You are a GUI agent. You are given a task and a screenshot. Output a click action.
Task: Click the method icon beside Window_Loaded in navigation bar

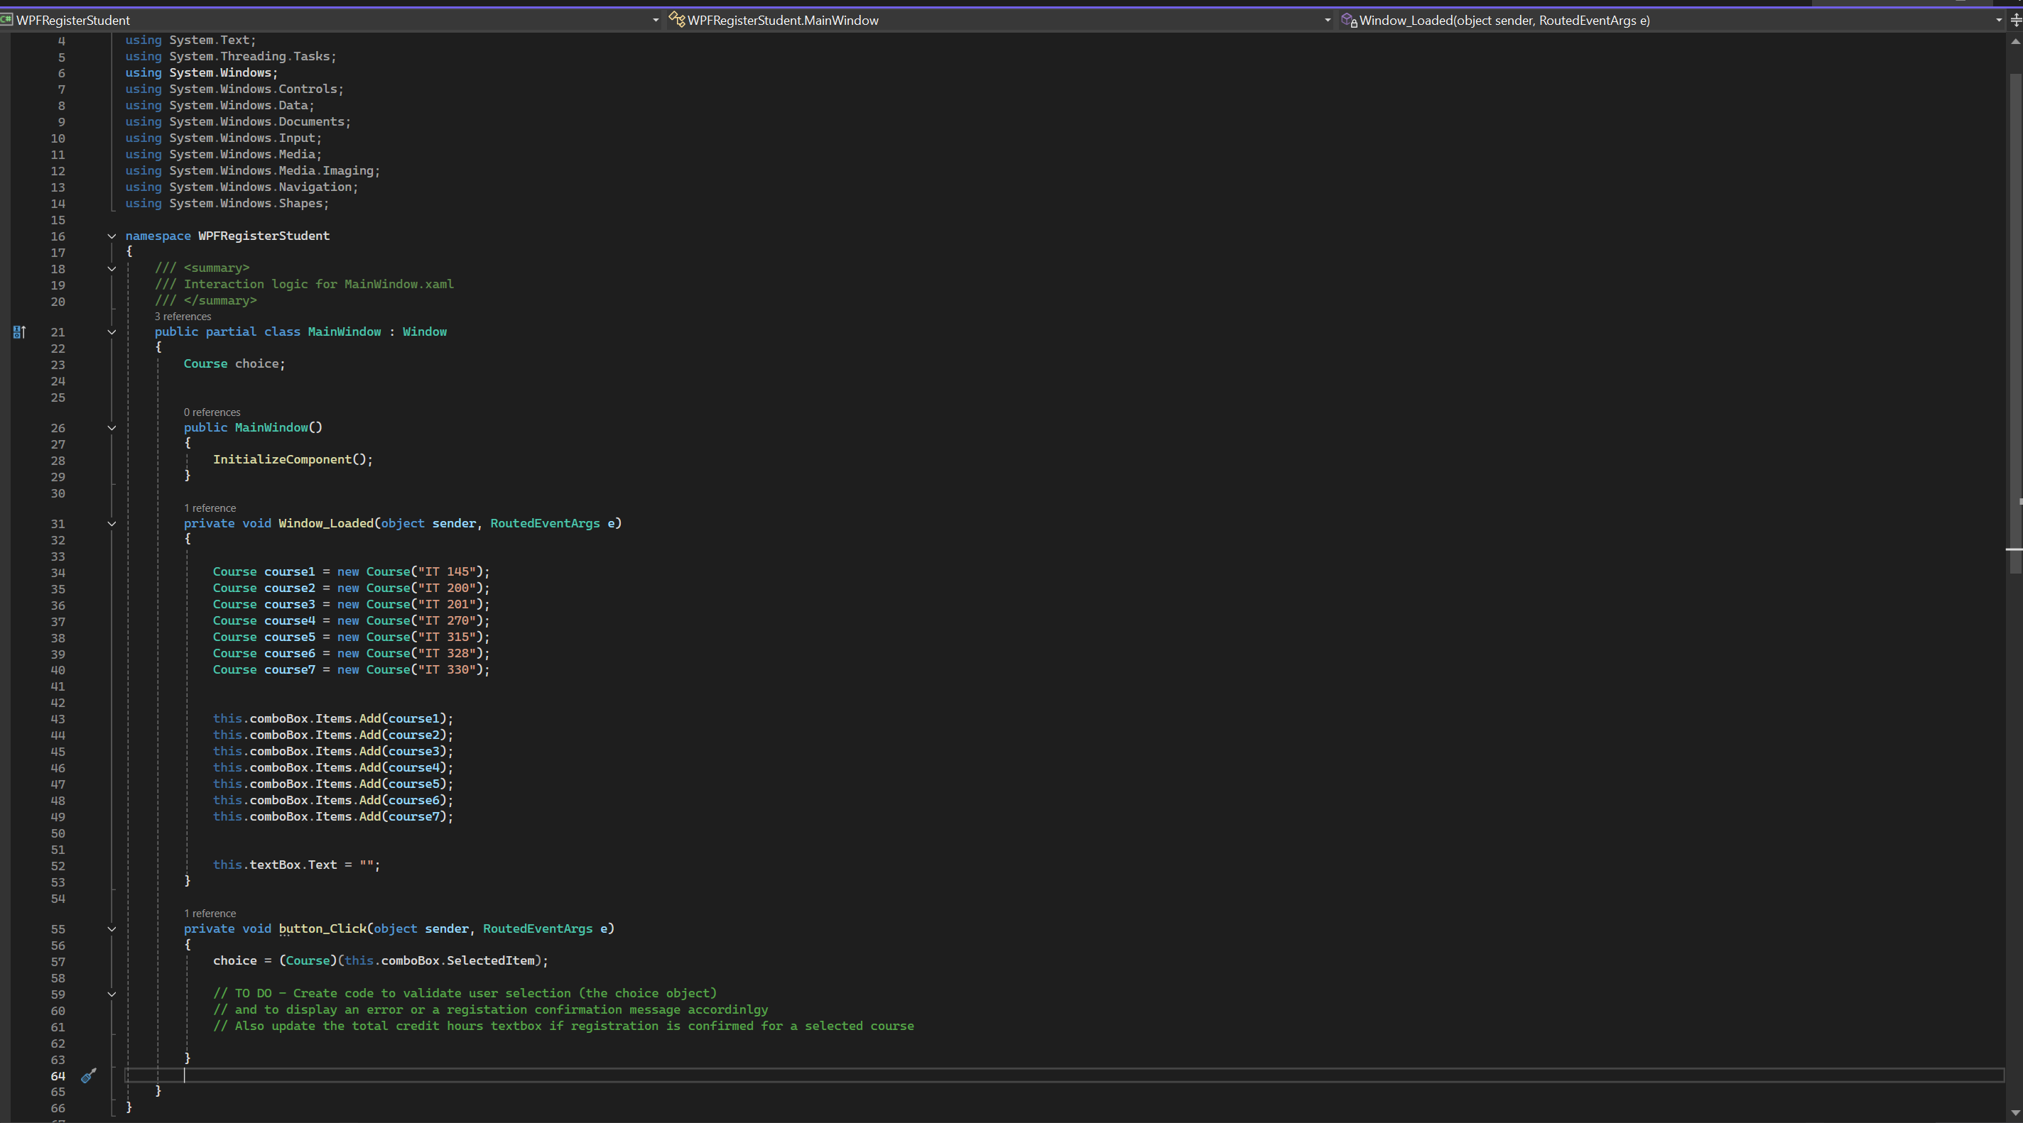[x=1349, y=21]
